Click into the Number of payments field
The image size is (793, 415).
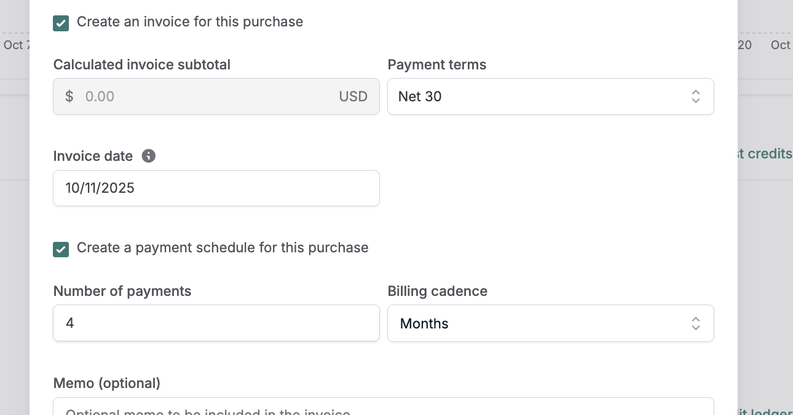point(216,323)
